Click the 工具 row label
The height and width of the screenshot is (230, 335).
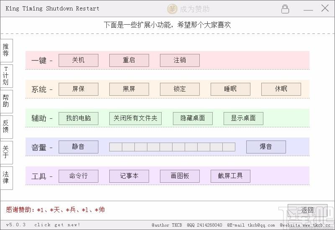click(x=39, y=176)
